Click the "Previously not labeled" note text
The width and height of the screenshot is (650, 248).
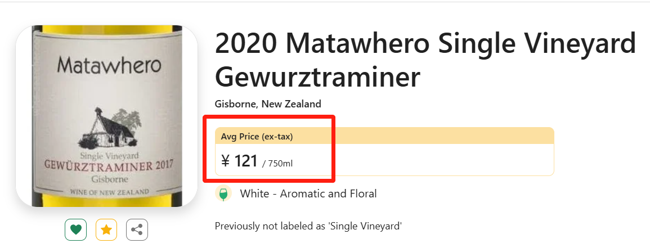(308, 226)
